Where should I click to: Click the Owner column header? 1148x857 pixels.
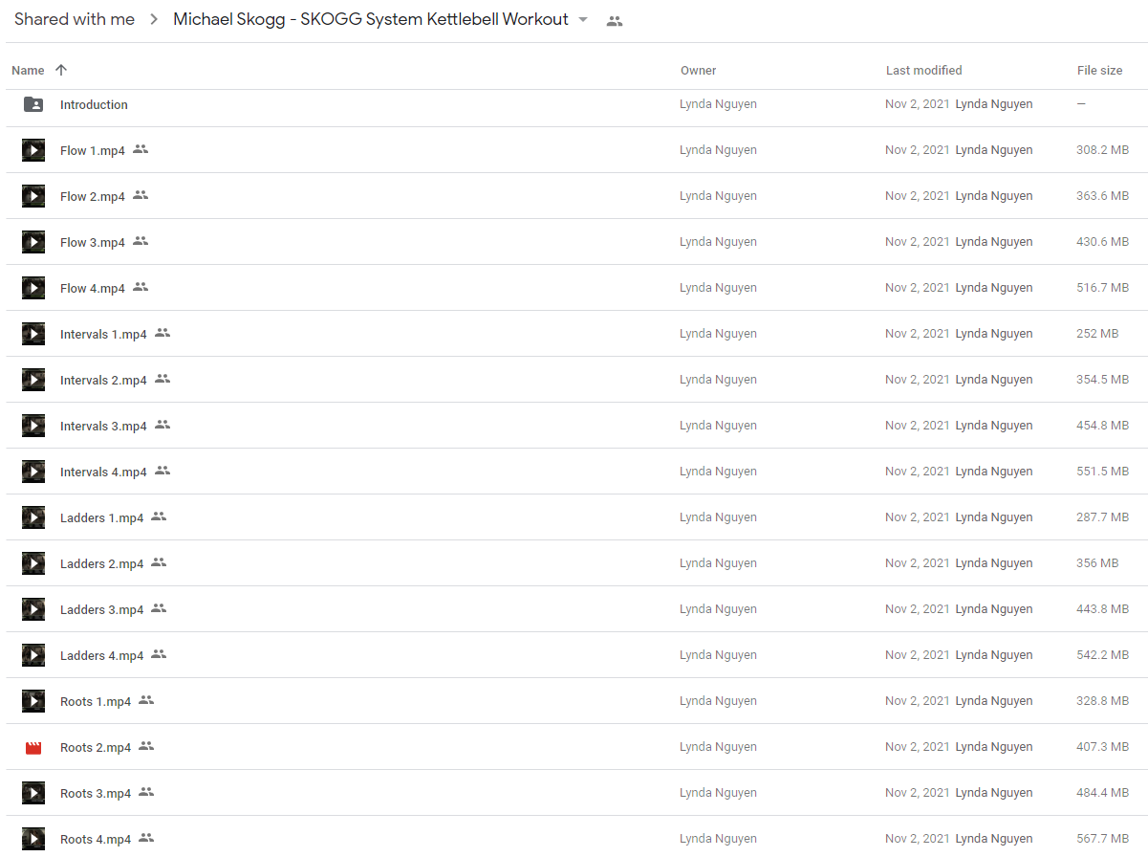pyautogui.click(x=699, y=71)
